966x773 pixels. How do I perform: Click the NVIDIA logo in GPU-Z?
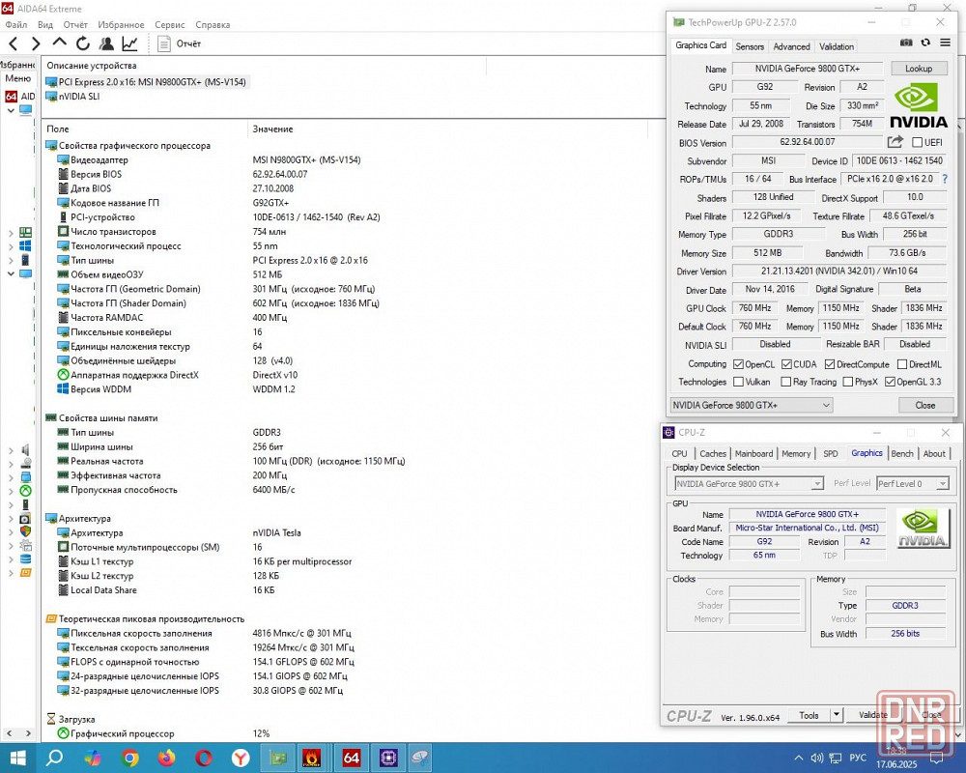click(x=918, y=105)
